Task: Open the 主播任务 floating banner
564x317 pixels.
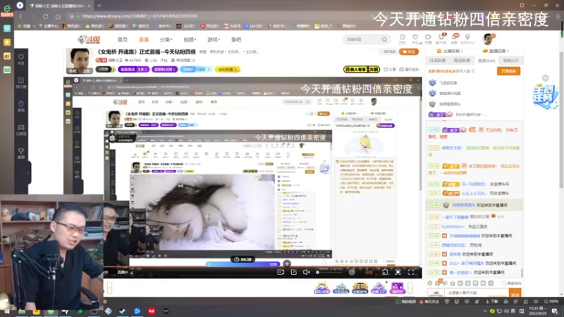Action: click(x=545, y=97)
